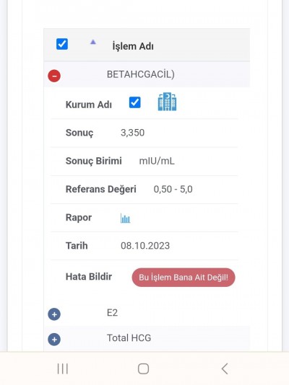
Task: Open the hospital building icon next to Kurum Adı
Action: [x=167, y=102]
